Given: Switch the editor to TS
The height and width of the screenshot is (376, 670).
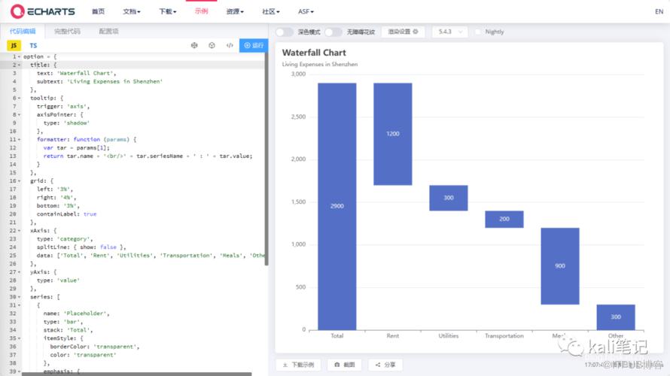Looking at the screenshot, I should click(x=33, y=45).
